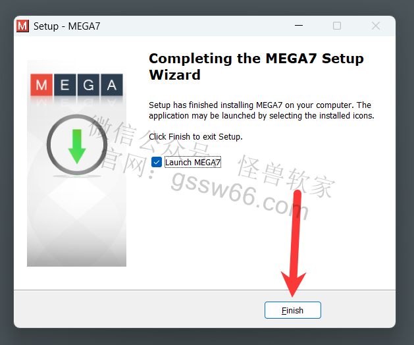
Task: Click the Setup has finished installing paragraph
Action: tap(261, 111)
